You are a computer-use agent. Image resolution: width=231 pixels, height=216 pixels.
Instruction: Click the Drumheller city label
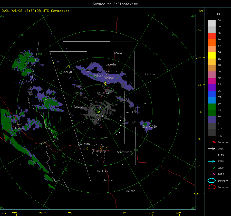[x=150, y=127]
